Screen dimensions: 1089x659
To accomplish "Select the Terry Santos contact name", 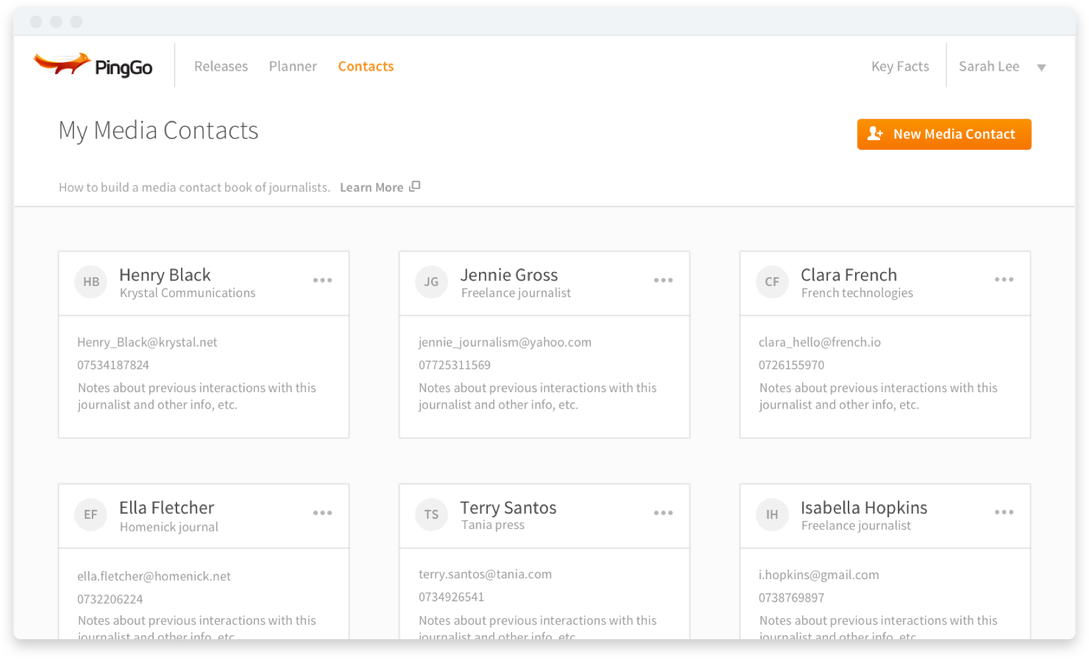I will [508, 508].
